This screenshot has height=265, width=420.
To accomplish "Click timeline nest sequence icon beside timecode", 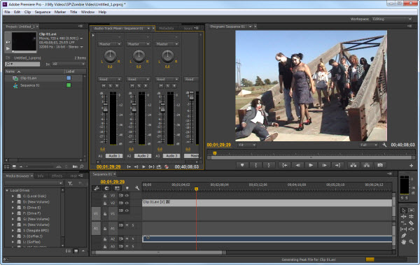I will tap(97, 188).
